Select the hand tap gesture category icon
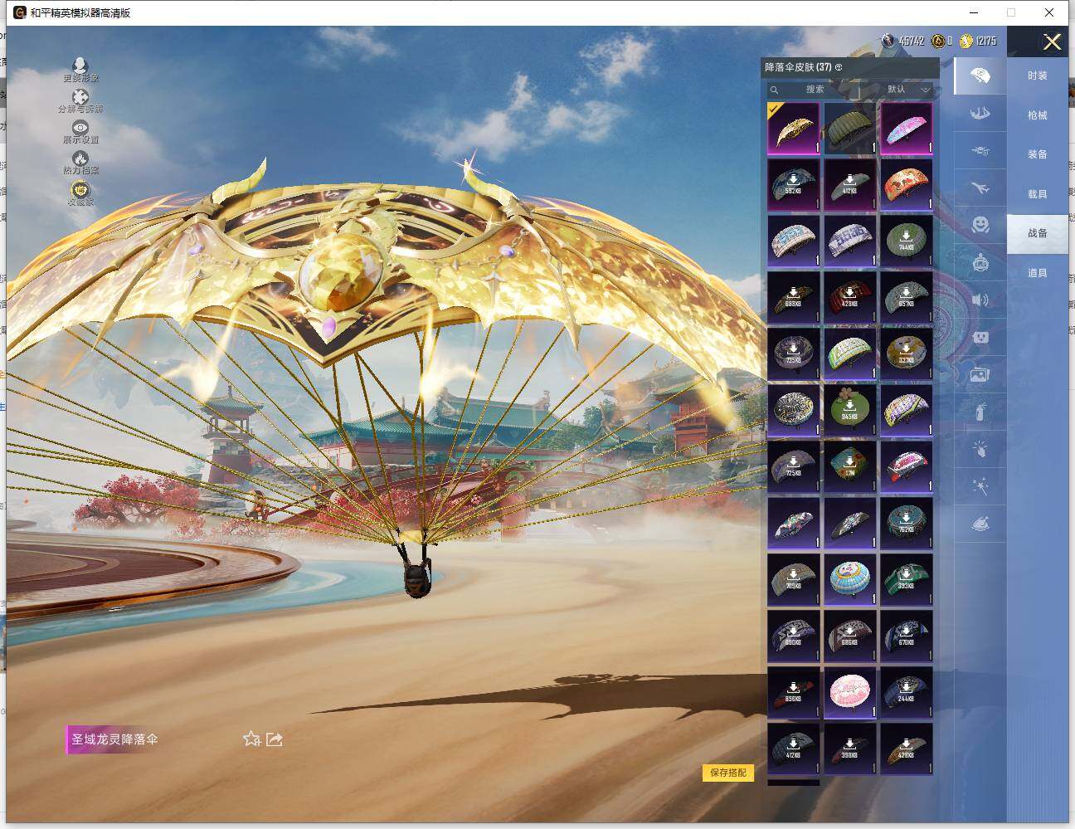The width and height of the screenshot is (1075, 829). point(980,449)
